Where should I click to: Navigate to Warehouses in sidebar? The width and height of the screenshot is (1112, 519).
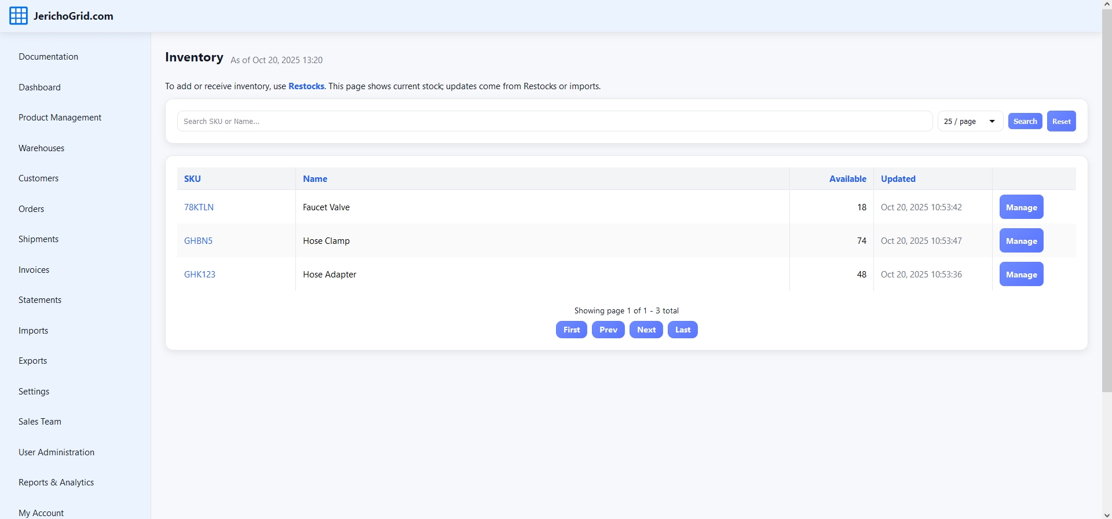[x=41, y=148]
